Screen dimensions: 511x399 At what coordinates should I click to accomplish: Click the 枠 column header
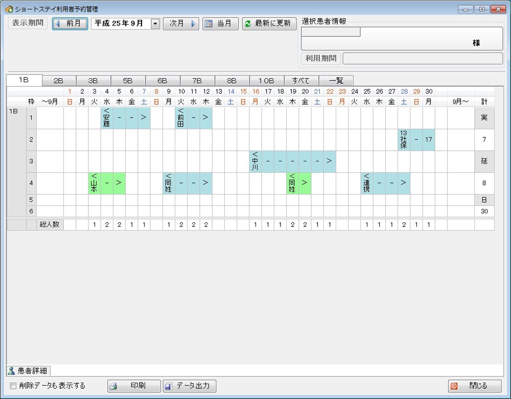pyautogui.click(x=31, y=102)
